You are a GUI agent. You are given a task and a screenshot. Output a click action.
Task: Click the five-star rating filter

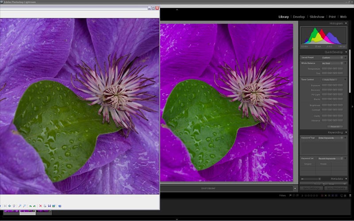(318, 195)
